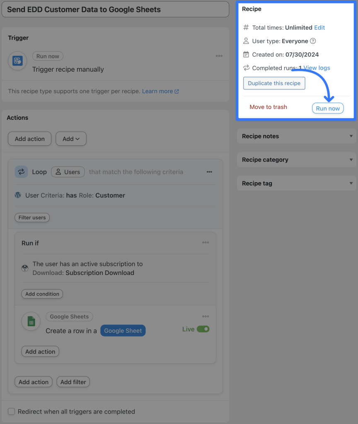Disable the Live toggle on the Google Sheets action
Image resolution: width=358 pixels, height=424 pixels.
coord(203,329)
